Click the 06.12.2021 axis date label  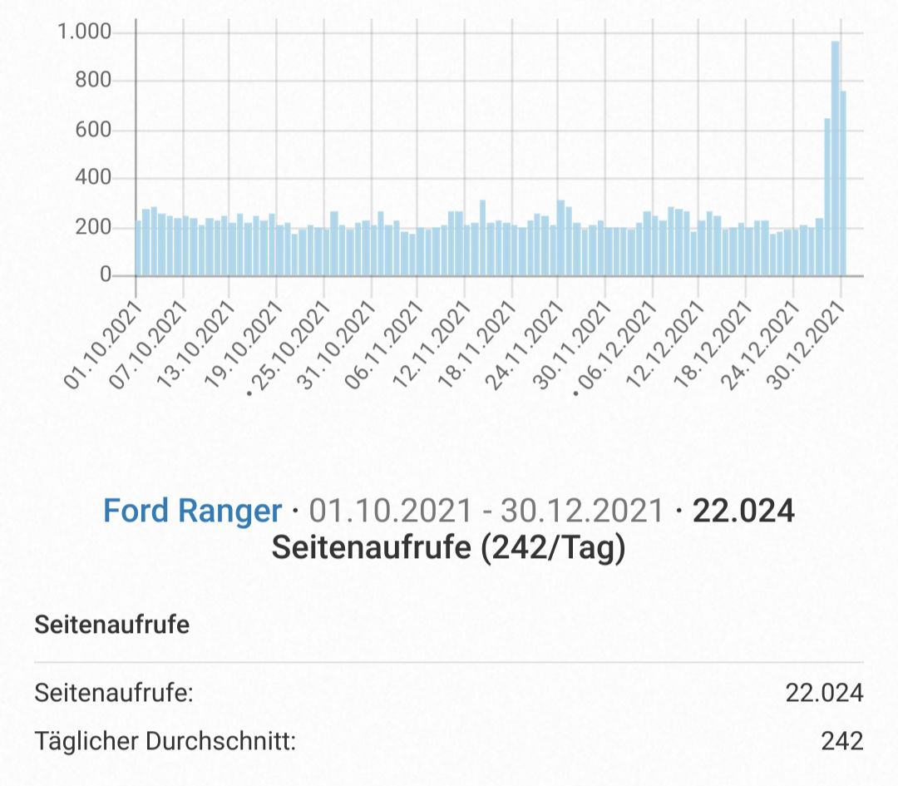click(617, 347)
